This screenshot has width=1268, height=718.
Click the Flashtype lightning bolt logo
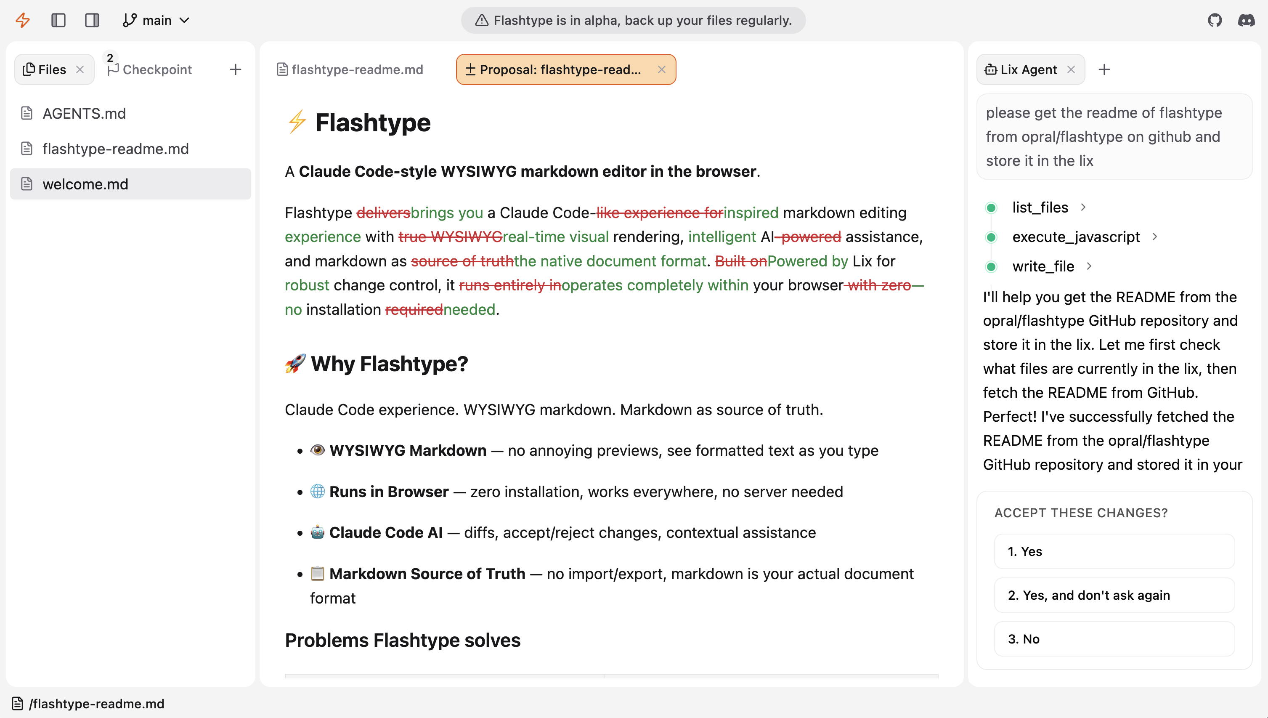tap(22, 20)
